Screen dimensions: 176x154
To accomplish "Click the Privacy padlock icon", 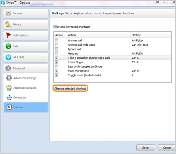I will coord(8,24).
